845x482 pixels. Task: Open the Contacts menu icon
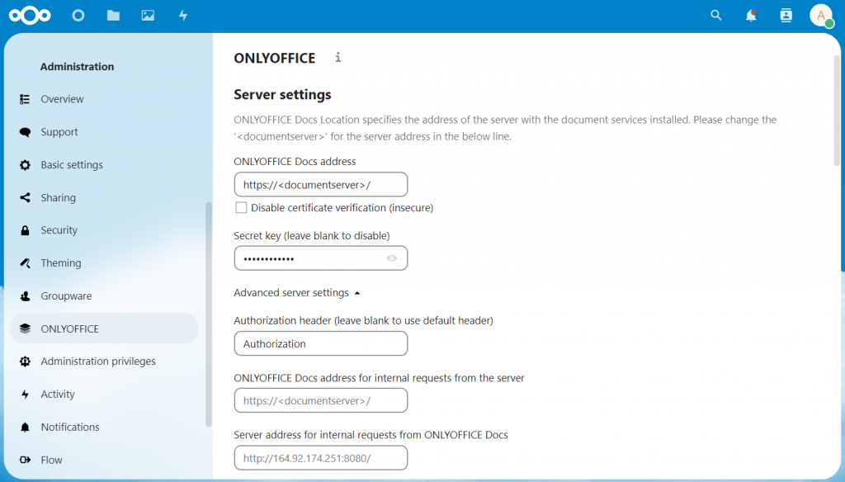click(786, 15)
